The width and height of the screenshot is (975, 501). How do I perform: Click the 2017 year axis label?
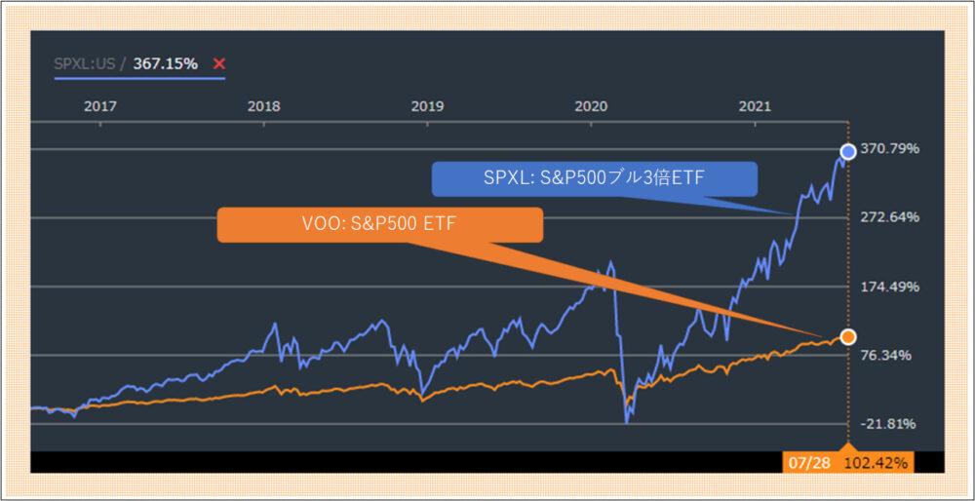point(100,107)
